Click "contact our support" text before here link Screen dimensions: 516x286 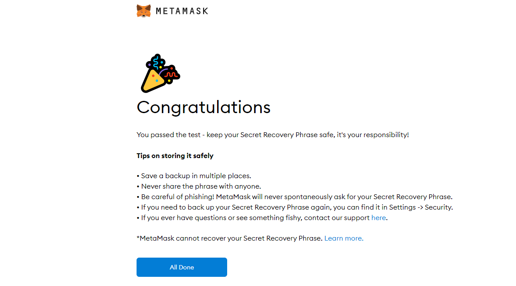tap(337, 218)
